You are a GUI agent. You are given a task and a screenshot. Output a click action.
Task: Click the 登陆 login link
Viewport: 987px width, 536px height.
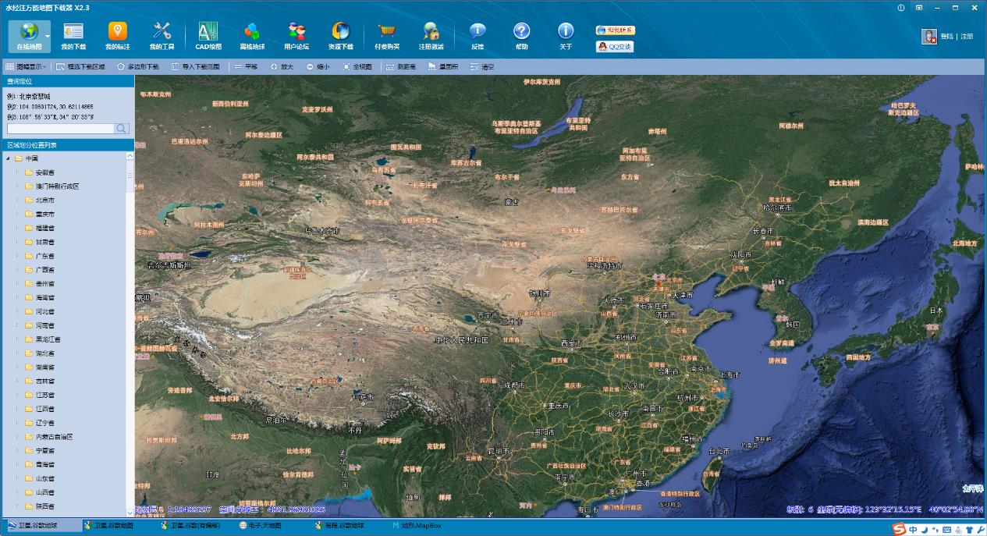[x=946, y=37]
